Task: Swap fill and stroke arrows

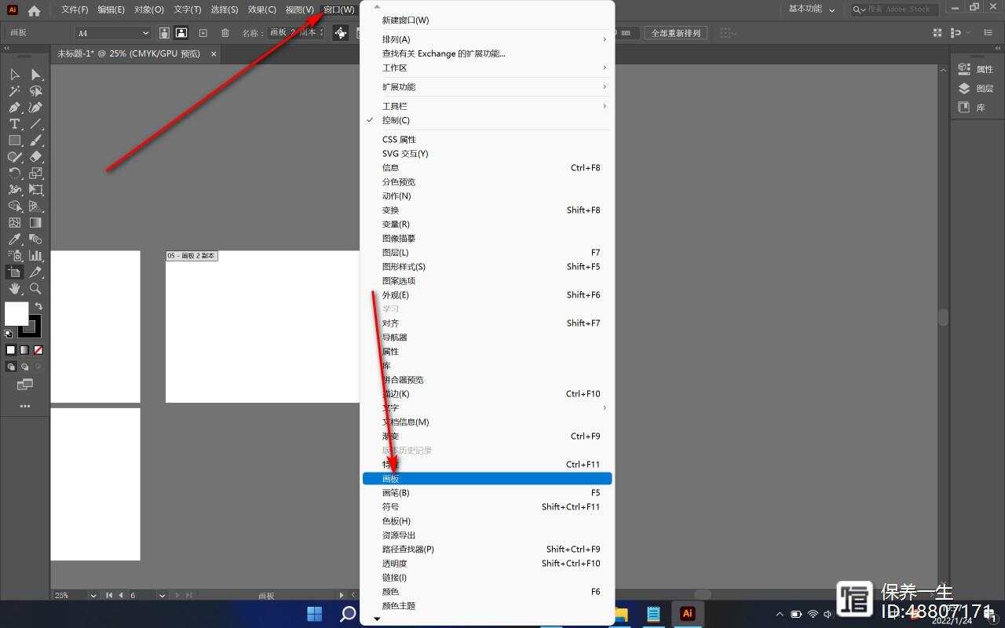Action: 38,306
